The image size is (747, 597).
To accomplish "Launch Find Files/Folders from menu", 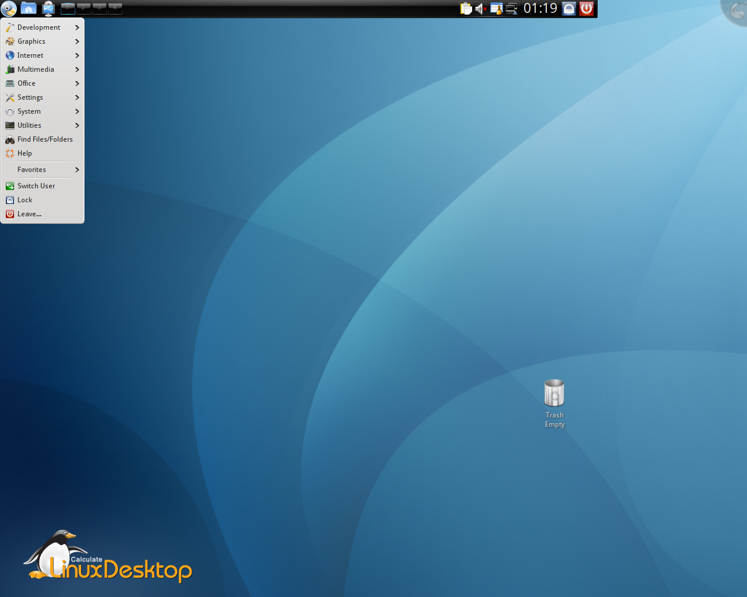I will tap(43, 139).
